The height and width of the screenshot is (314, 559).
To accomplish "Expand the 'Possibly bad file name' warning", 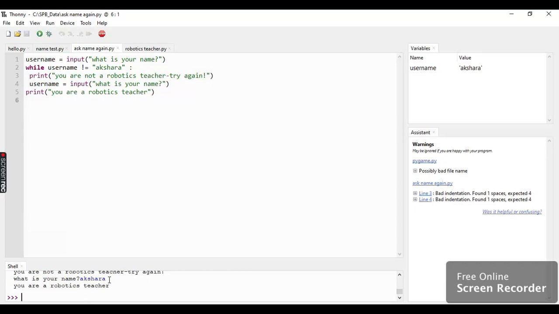I will pyautogui.click(x=415, y=171).
